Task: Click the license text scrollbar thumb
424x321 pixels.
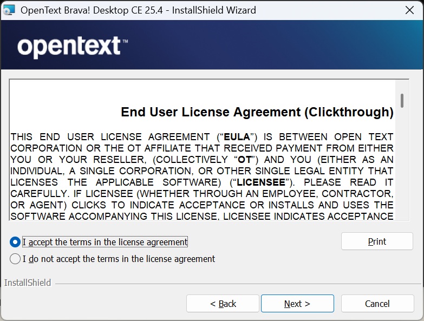Action: pos(402,100)
